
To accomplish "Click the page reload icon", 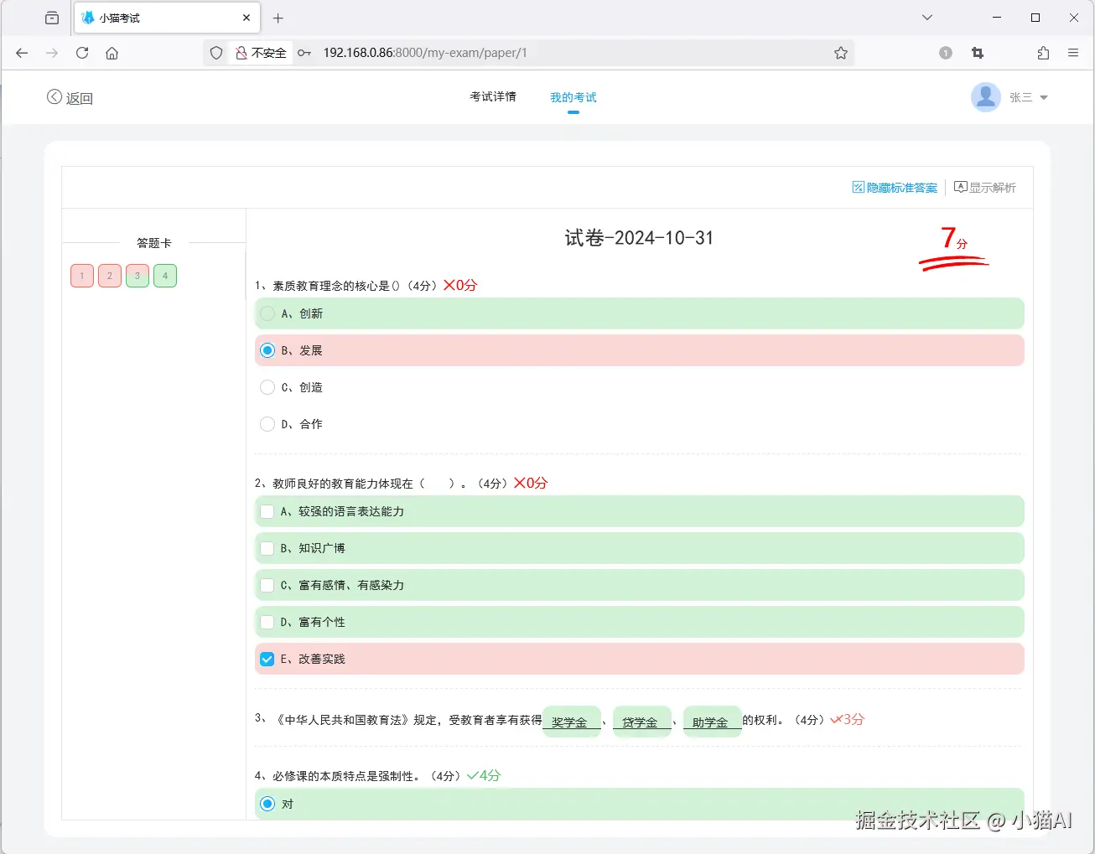I will coord(81,52).
